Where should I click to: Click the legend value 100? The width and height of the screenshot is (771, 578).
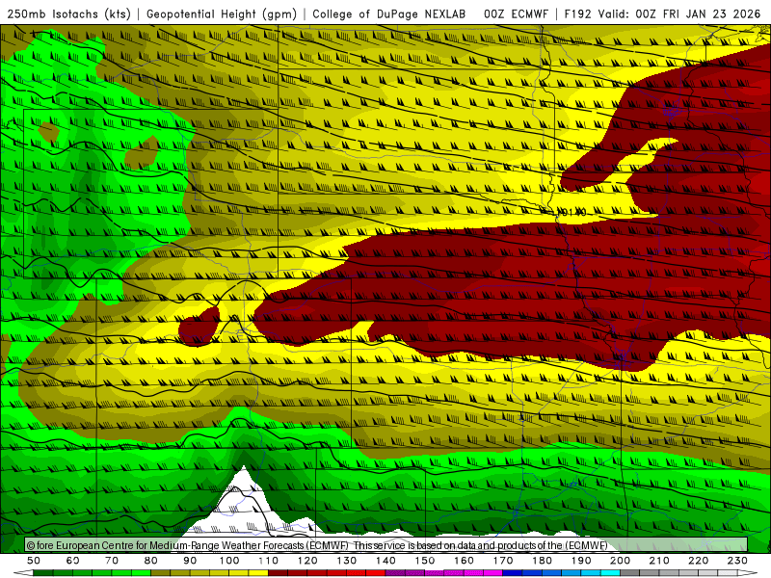(229, 561)
